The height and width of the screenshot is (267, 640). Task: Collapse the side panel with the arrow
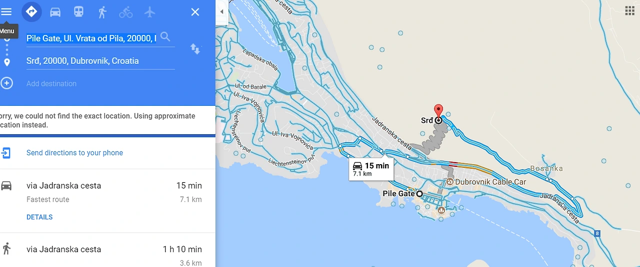click(221, 11)
